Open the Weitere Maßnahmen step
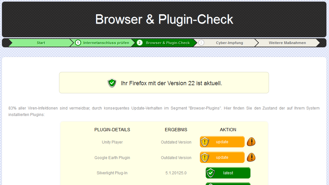 287,43
